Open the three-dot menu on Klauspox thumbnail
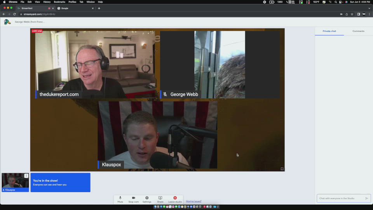Screen dimensions: 373x210 point(26,176)
